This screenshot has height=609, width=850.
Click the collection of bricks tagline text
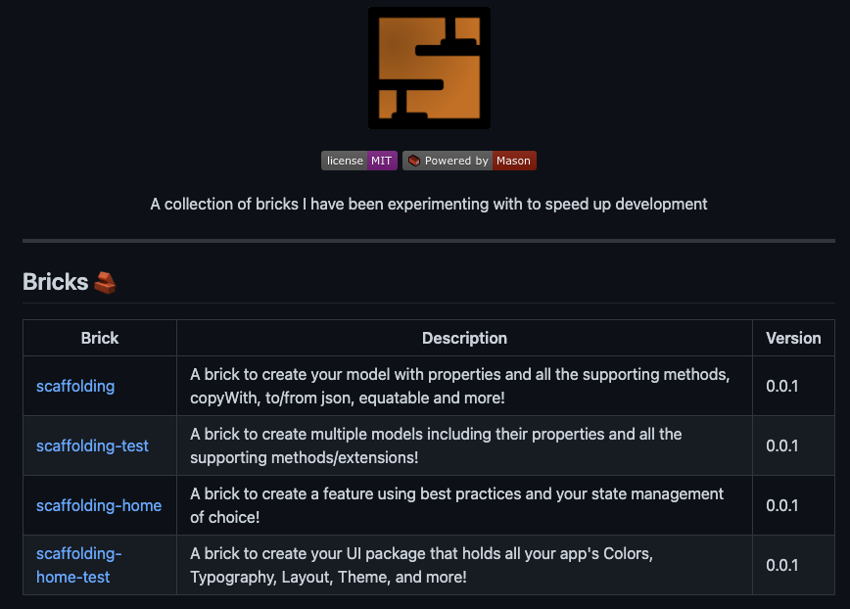coord(429,204)
